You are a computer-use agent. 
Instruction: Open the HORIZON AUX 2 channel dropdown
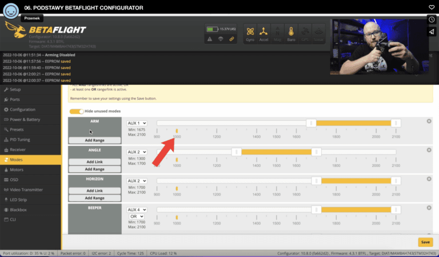[x=137, y=181]
